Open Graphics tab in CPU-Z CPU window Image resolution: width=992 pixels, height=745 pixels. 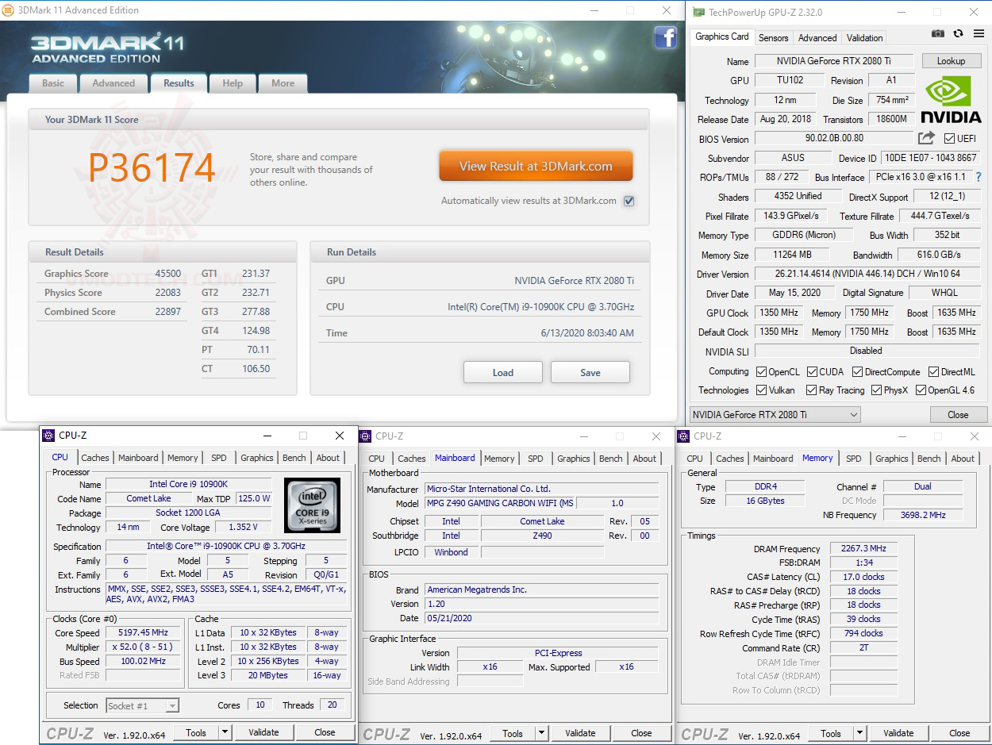pyautogui.click(x=257, y=458)
